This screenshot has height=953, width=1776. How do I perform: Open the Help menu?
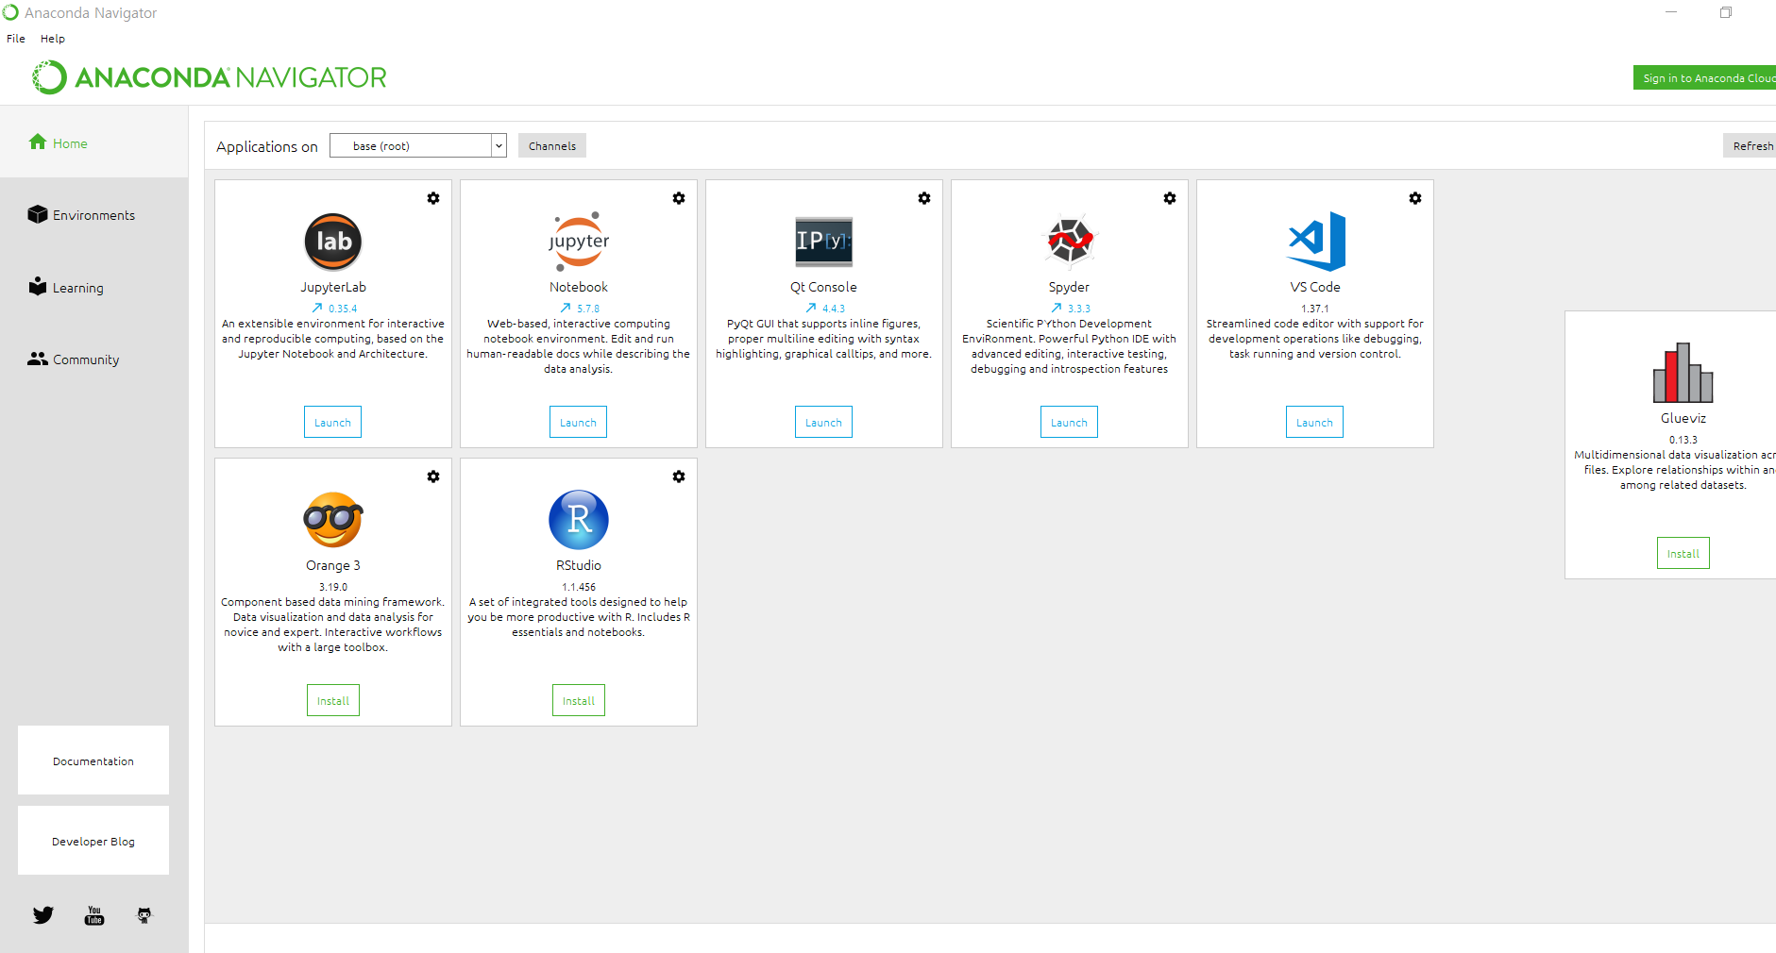pos(53,39)
